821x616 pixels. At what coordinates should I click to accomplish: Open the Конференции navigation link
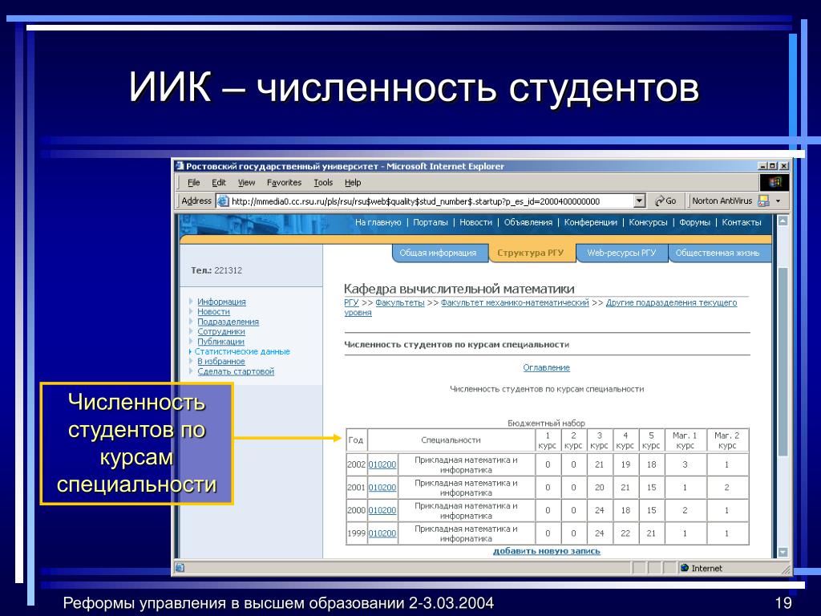click(591, 222)
